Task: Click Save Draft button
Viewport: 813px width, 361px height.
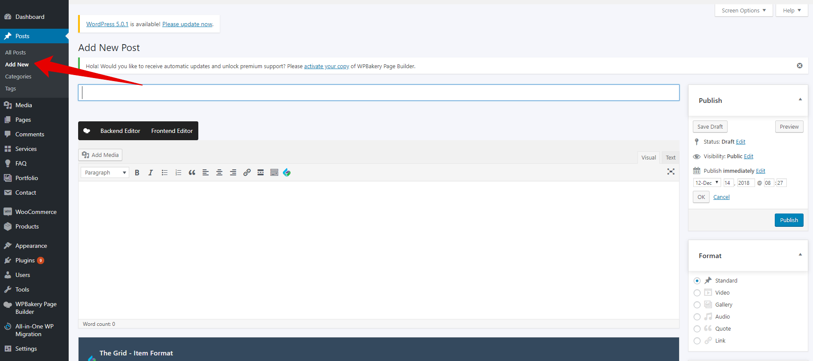Action: click(x=710, y=126)
